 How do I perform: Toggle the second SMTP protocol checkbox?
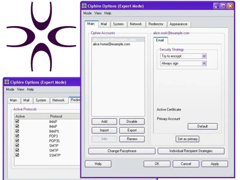point(17,150)
